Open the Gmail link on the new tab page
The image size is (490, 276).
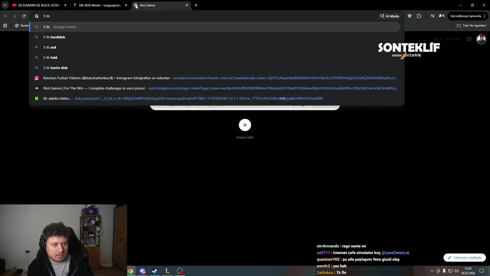pyautogui.click(x=438, y=39)
